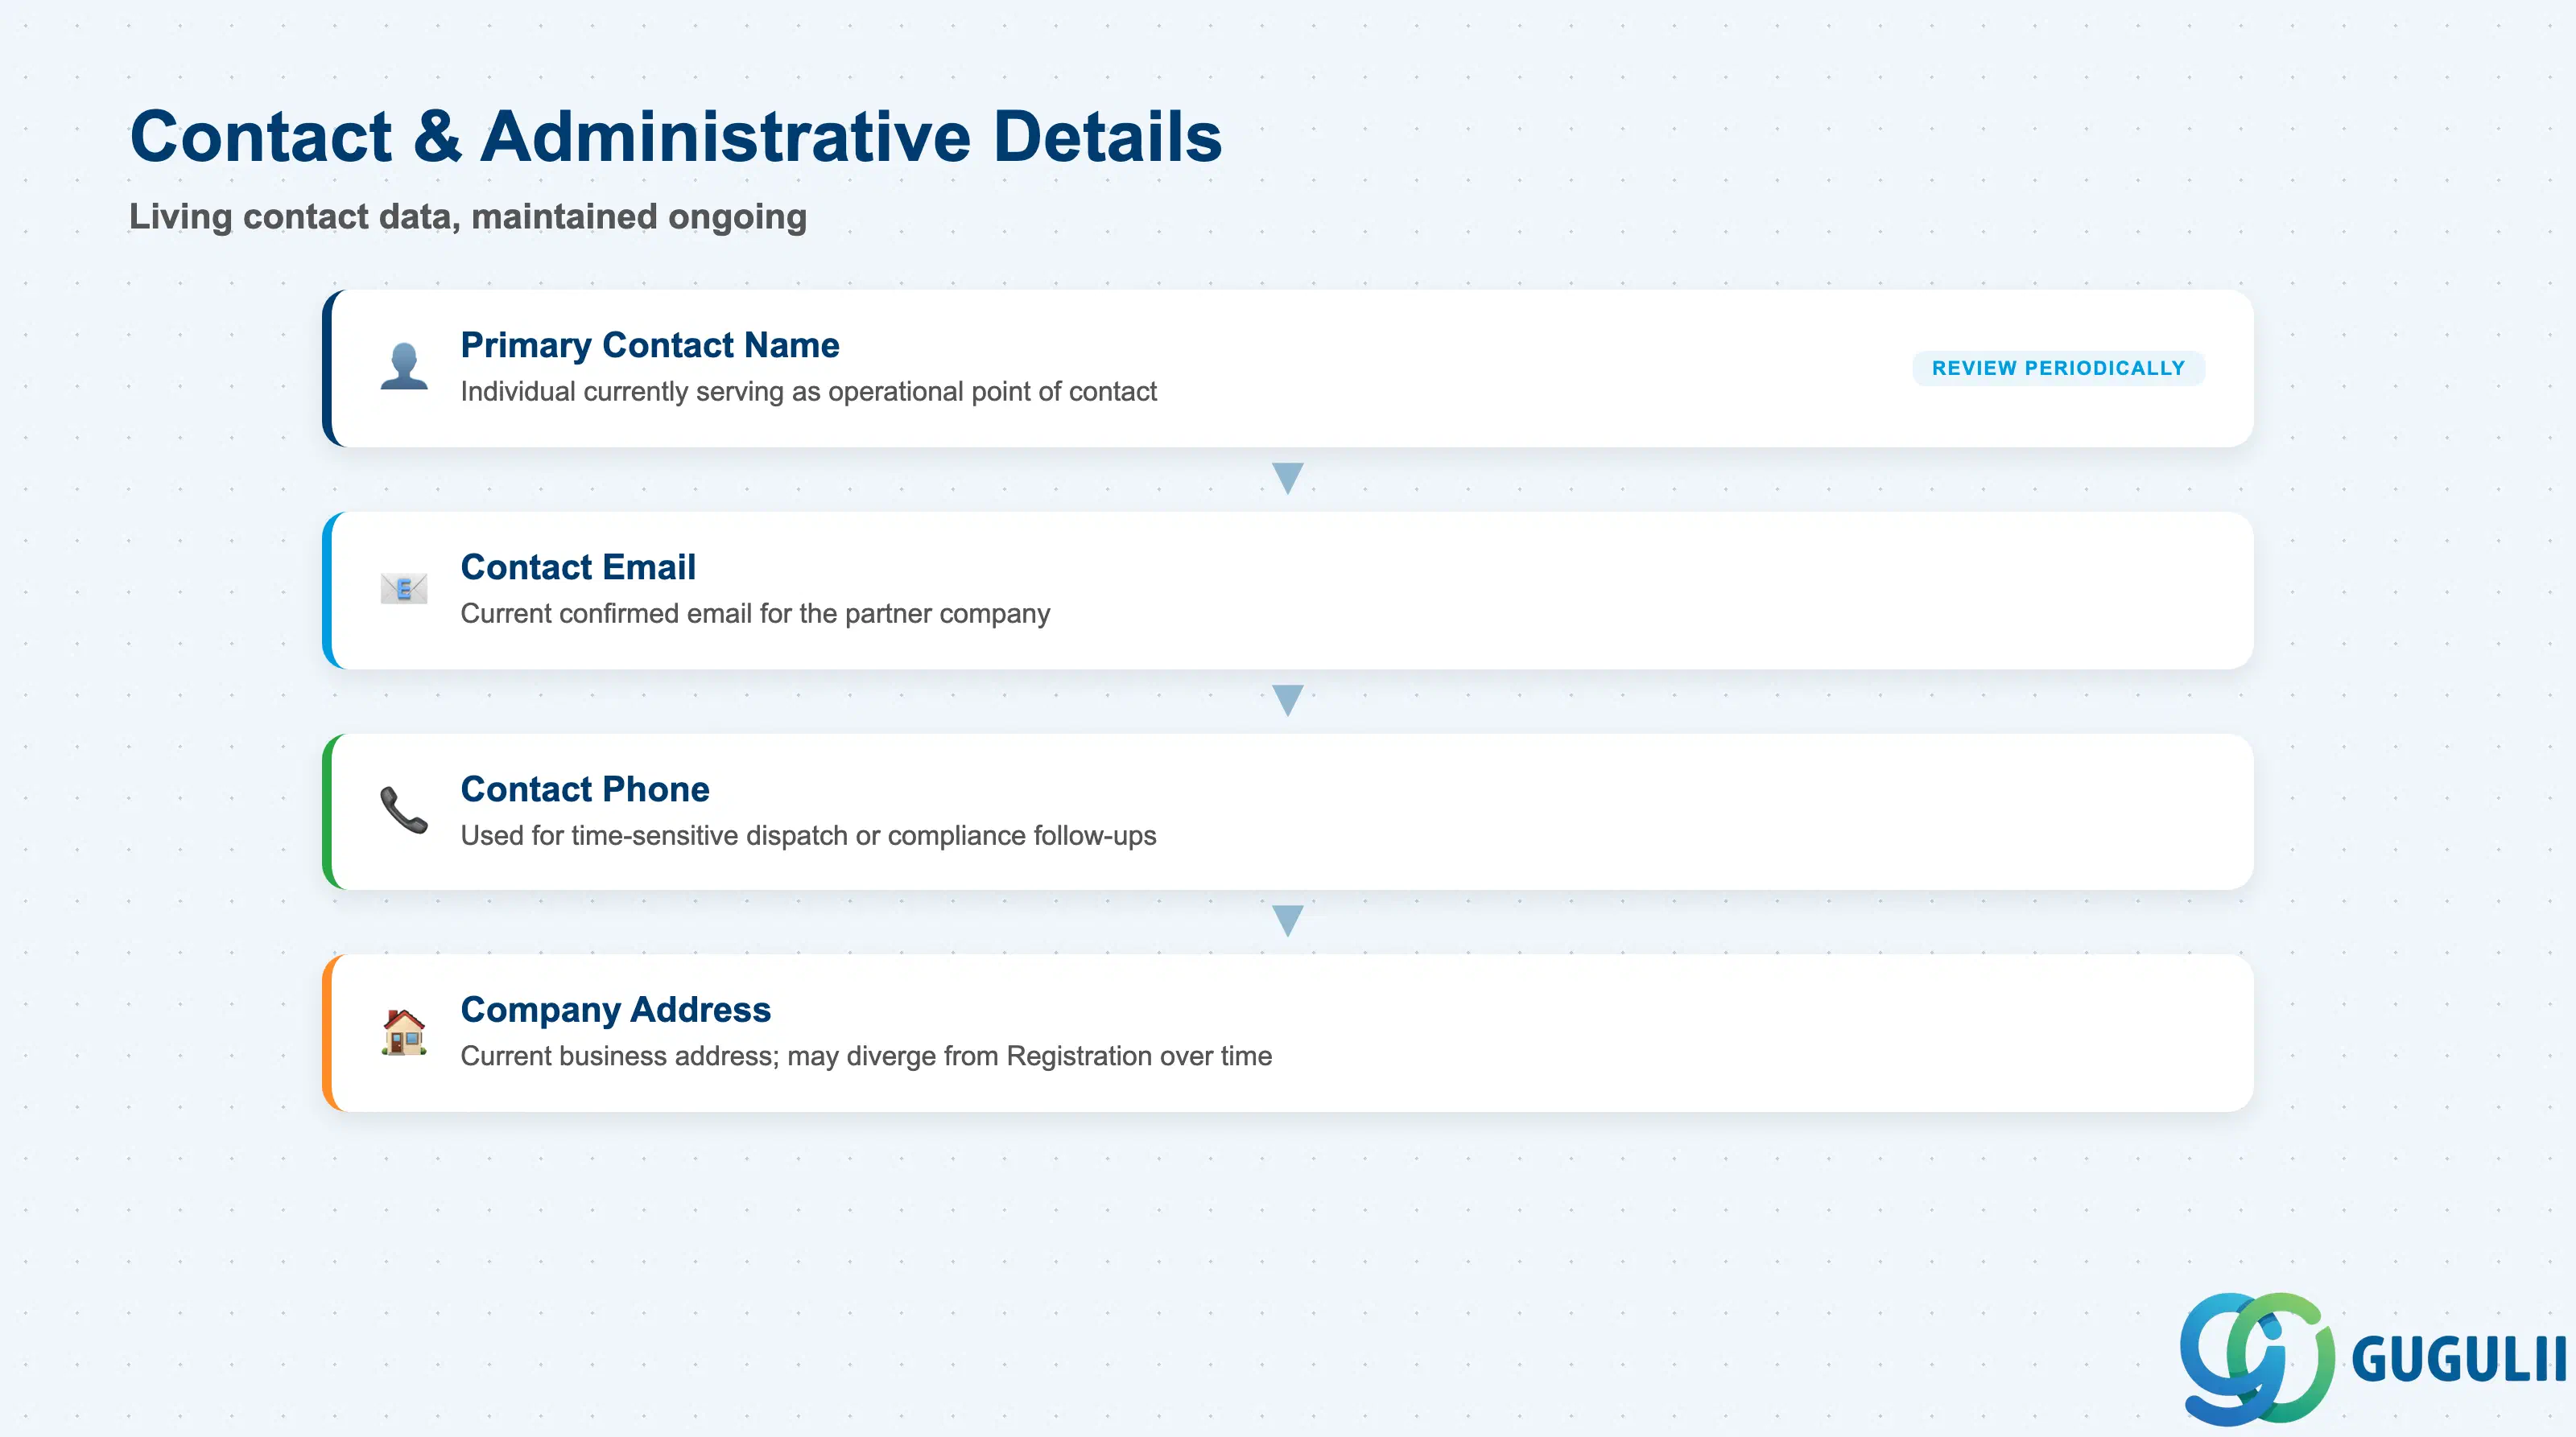Viewport: 2576px width, 1437px height.
Task: Click the GUGULII wordmark text
Action: coord(2459,1359)
